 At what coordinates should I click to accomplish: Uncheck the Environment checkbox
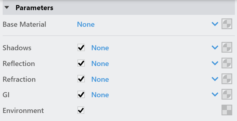coord(81,110)
